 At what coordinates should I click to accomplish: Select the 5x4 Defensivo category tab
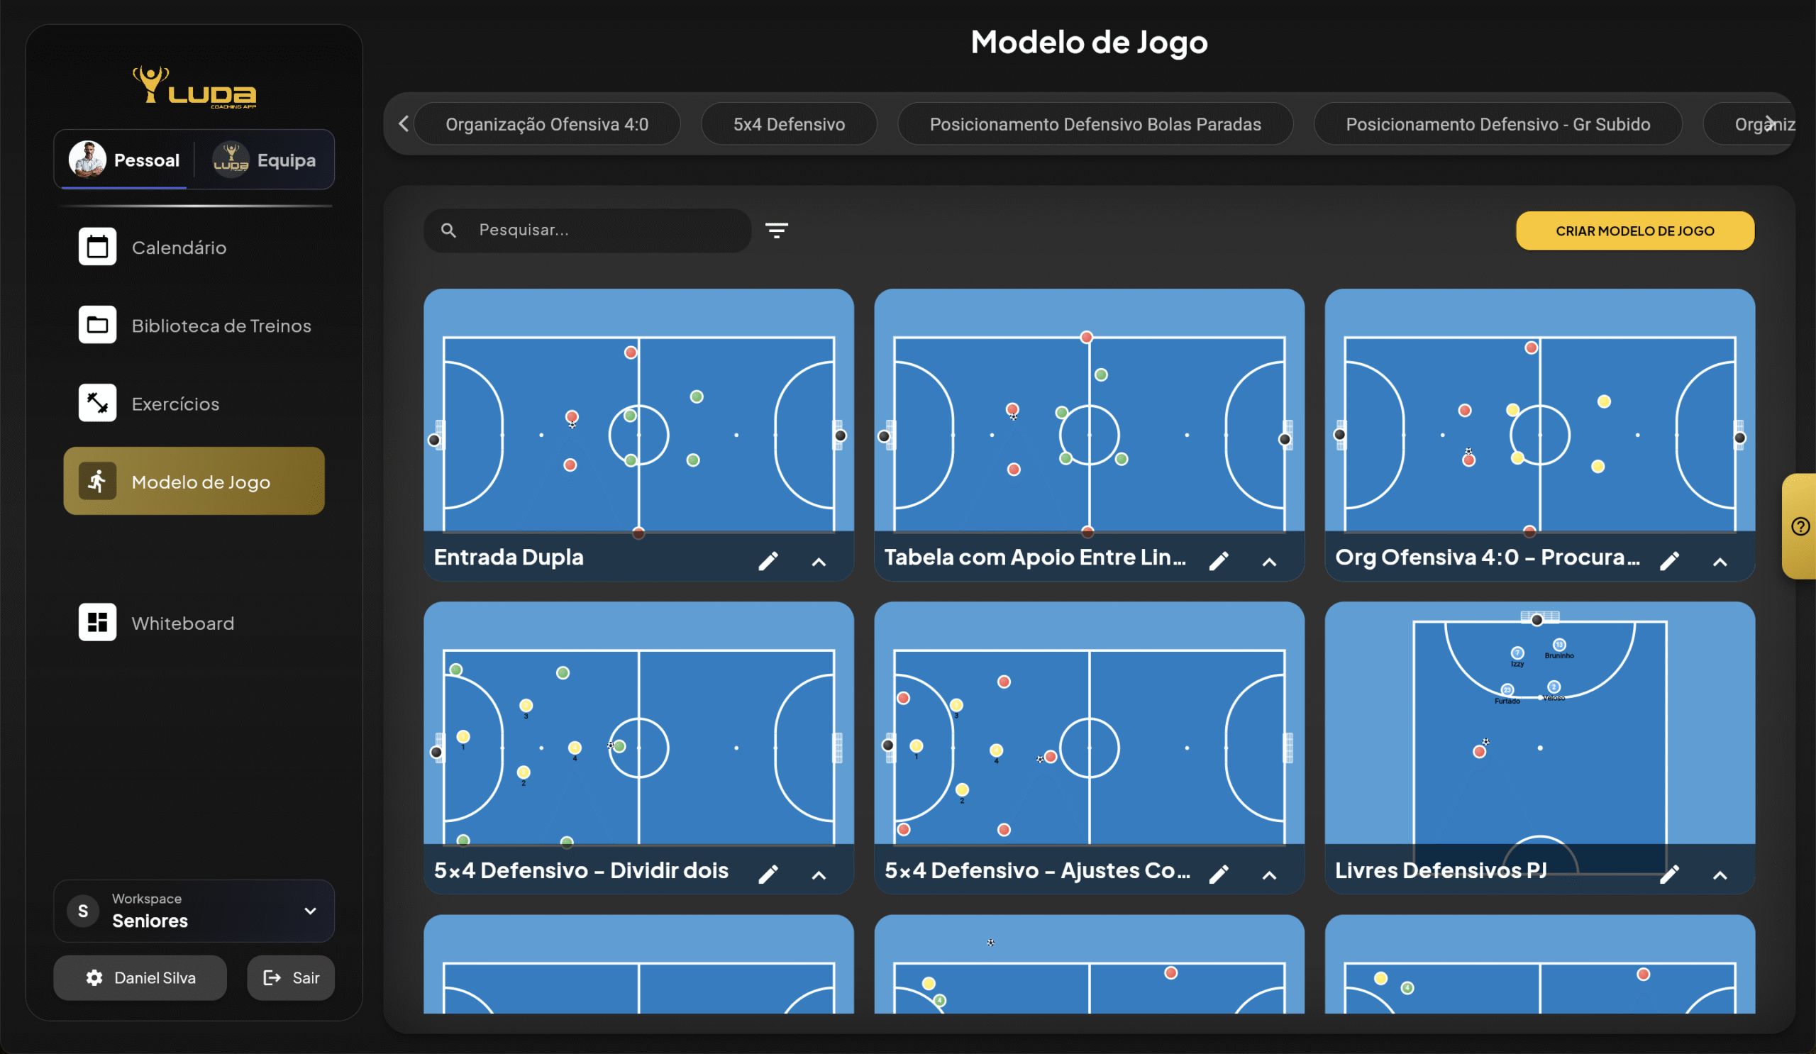(788, 124)
